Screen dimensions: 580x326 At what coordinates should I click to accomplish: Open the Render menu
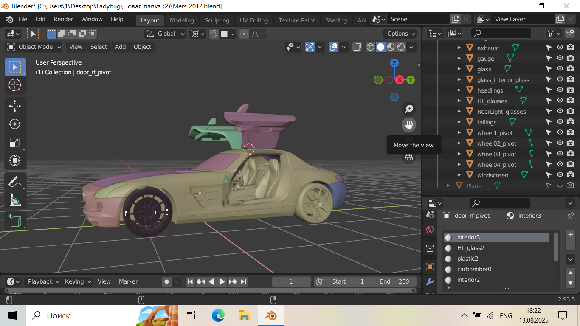click(63, 19)
